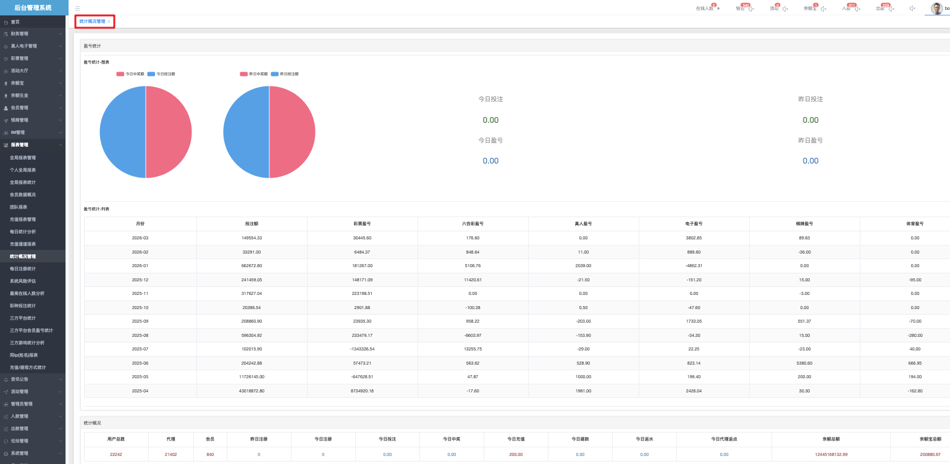This screenshot has width=950, height=464.
Task: Expand the 财务管理 sidebar menu
Action: [61, 34]
